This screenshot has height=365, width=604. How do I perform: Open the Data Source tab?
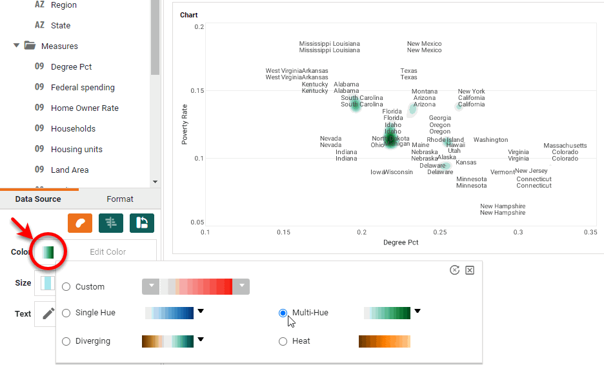click(38, 199)
